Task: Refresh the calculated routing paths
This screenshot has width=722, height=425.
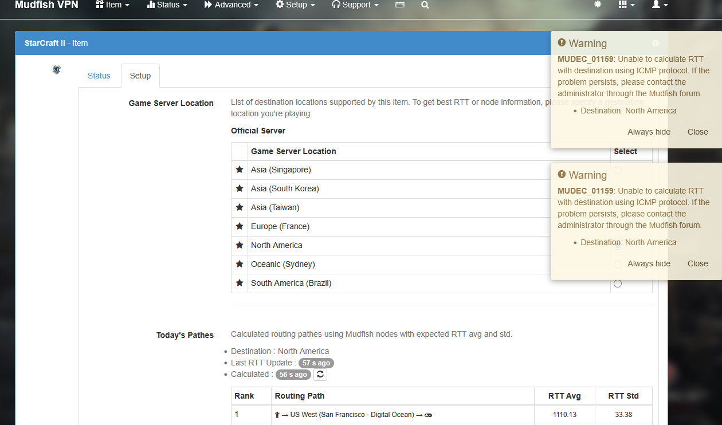Action: click(x=320, y=374)
